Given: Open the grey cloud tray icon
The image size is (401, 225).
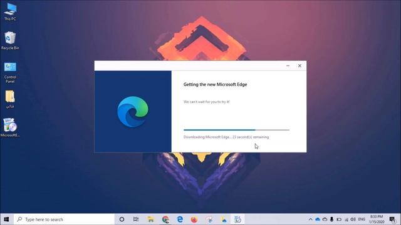Looking at the screenshot, I should 325,219.
